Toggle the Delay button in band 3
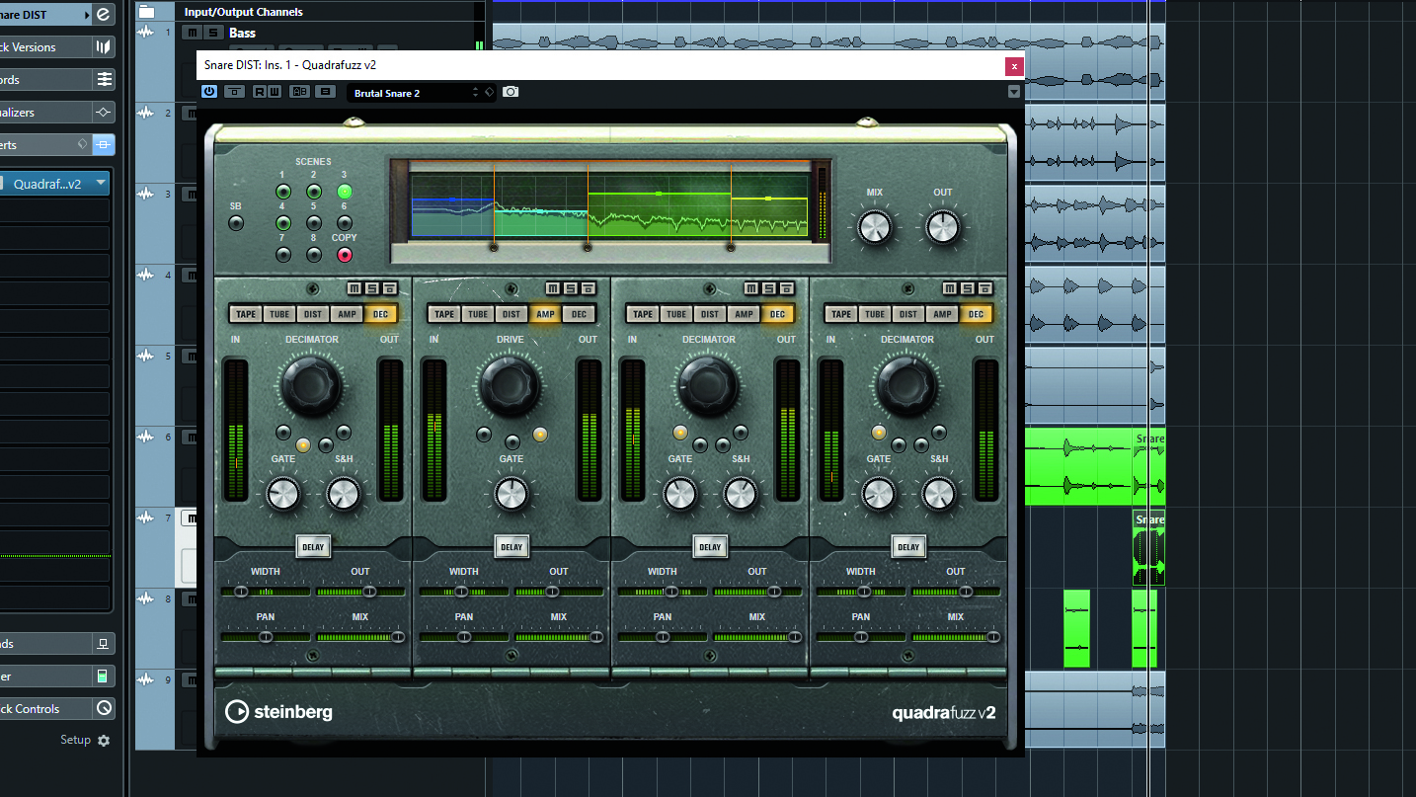The width and height of the screenshot is (1416, 797). [x=710, y=547]
